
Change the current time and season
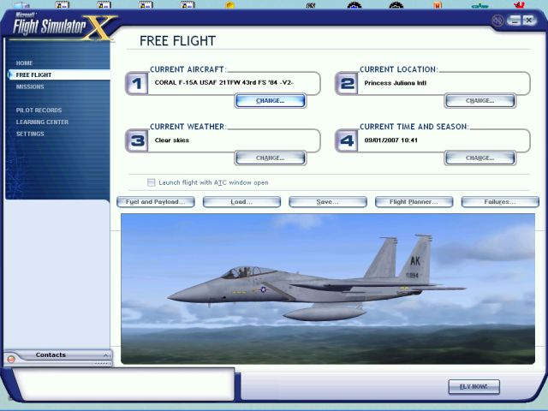click(479, 158)
